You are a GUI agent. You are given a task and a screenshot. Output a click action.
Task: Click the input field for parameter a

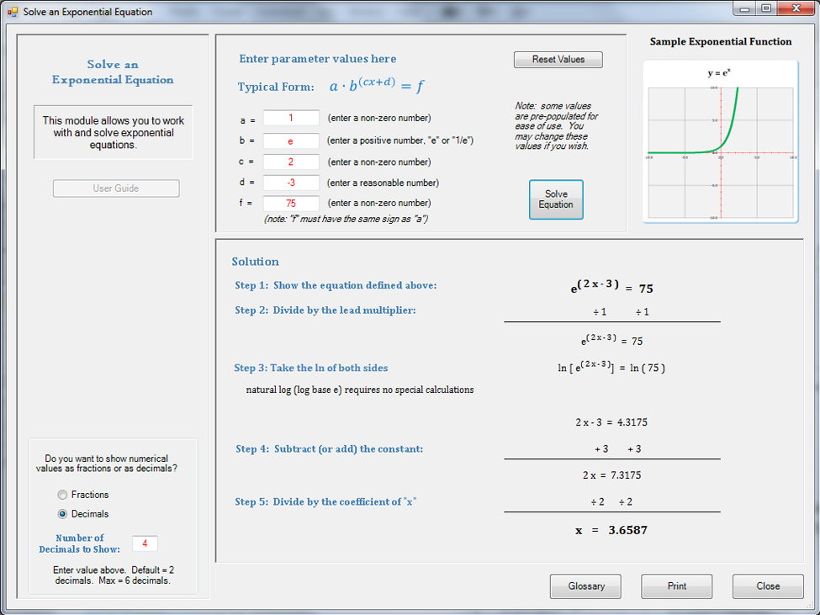tap(291, 119)
